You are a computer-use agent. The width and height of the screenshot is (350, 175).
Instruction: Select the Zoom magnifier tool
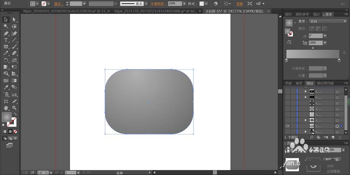point(14,108)
